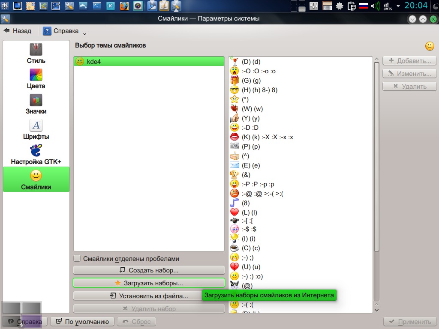Select the light bulb (I) (i) emoticon
The height and width of the screenshot is (329, 439).
click(x=301, y=239)
